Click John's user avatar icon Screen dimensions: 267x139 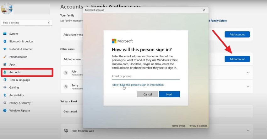pyautogui.click(x=66, y=73)
